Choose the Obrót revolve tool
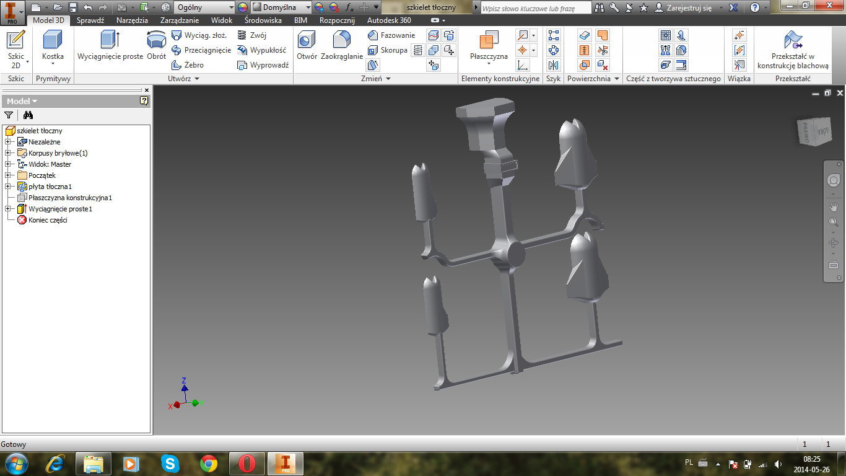Viewport: 846px width, 476px height. [x=157, y=46]
